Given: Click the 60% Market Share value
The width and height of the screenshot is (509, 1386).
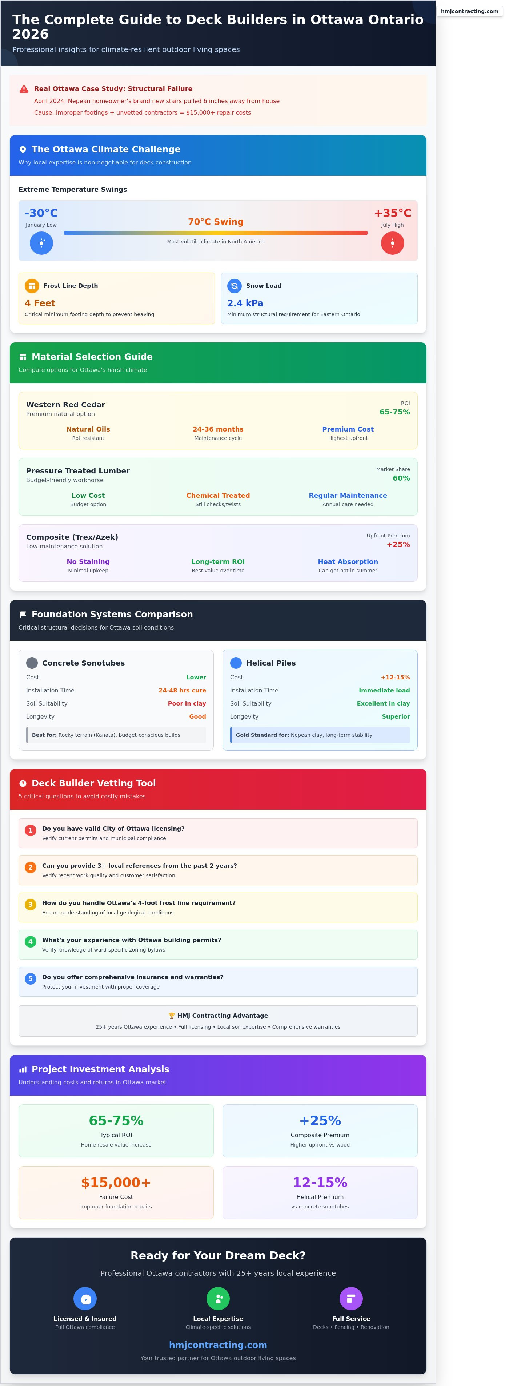Looking at the screenshot, I should pos(401,479).
